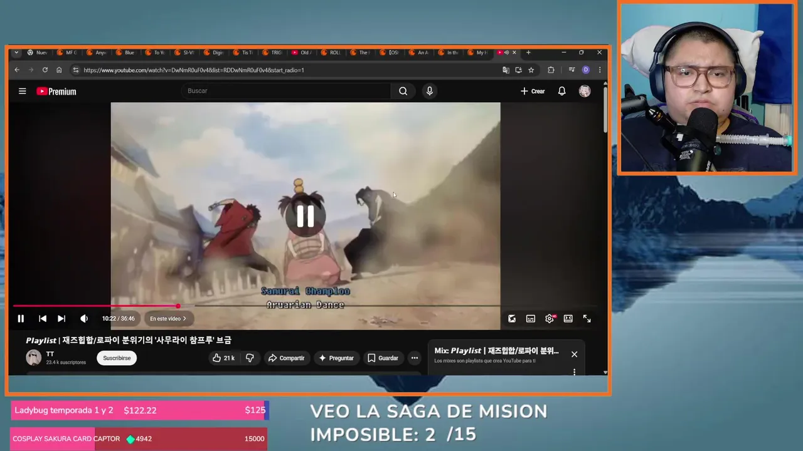Switch to the 'TRIG' browser tab
Image resolution: width=803 pixels, height=451 pixels.
point(273,53)
